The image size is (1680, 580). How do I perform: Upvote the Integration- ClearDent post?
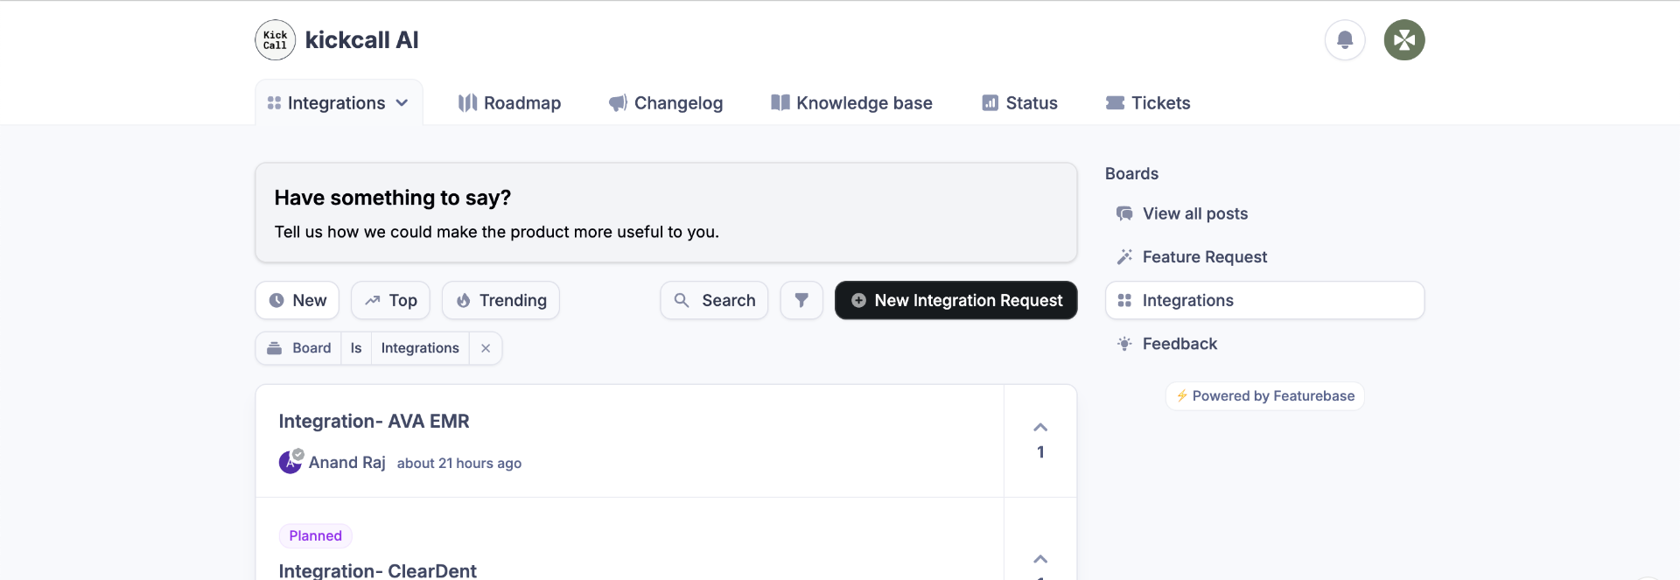[x=1040, y=560]
